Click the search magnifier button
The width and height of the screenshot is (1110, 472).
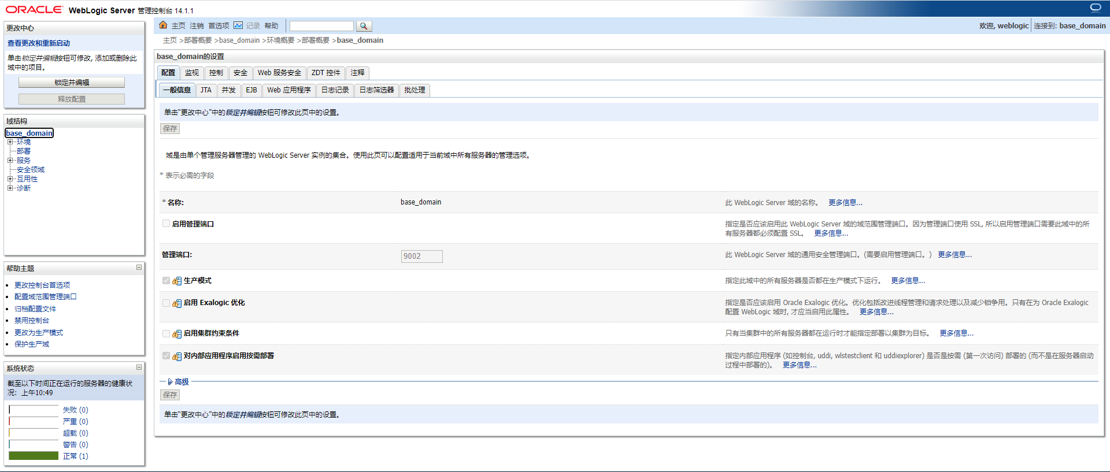pyautogui.click(x=364, y=26)
